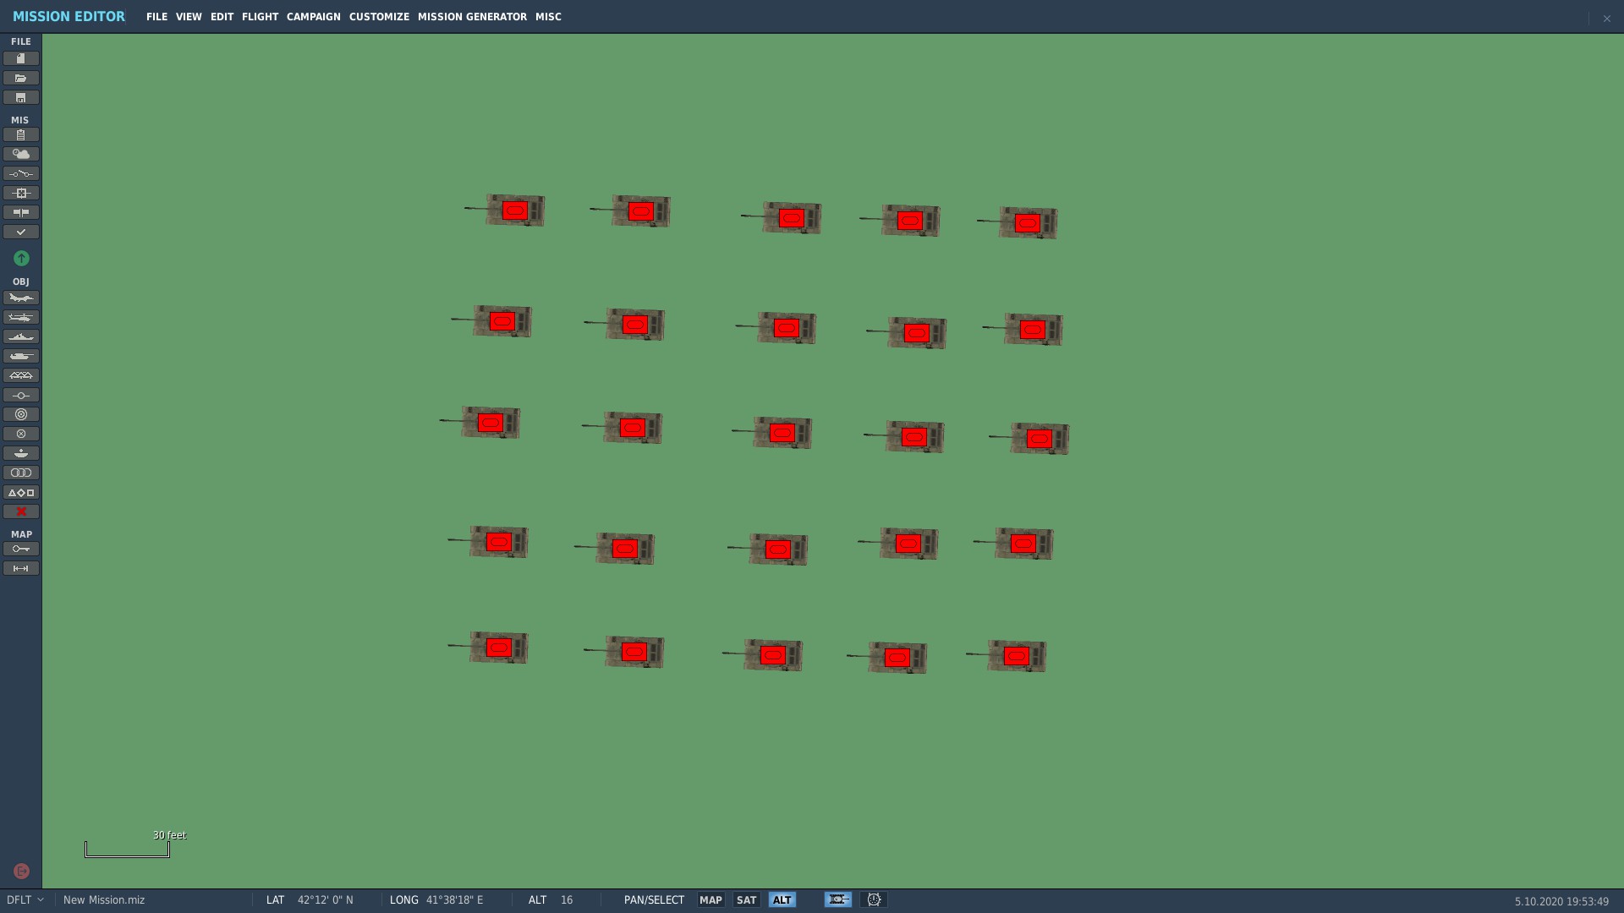1624x913 pixels.
Task: Select the top-left tank unit on map
Action: (514, 210)
